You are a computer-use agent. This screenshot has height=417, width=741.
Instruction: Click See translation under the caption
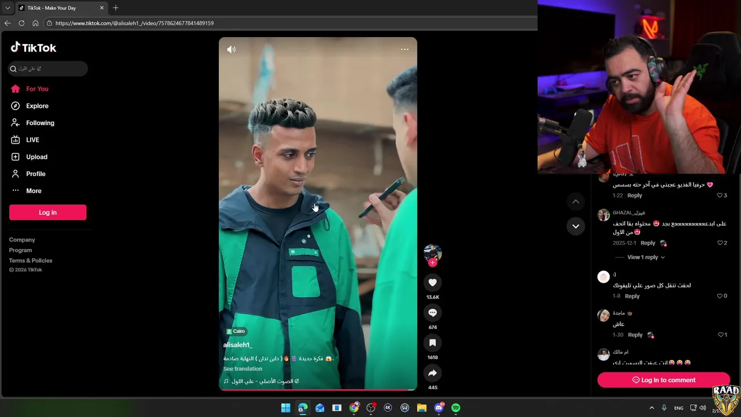pyautogui.click(x=243, y=369)
